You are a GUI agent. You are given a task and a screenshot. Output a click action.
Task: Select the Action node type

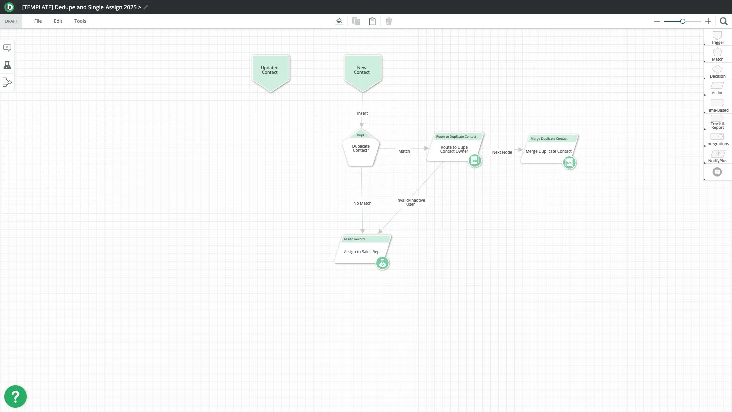click(x=717, y=88)
